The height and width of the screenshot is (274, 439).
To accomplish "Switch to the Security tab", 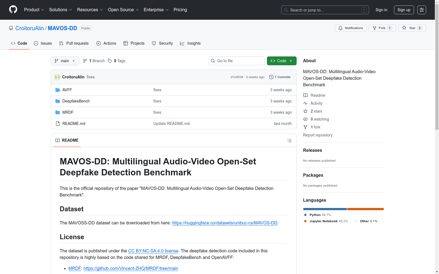I will [162, 43].
